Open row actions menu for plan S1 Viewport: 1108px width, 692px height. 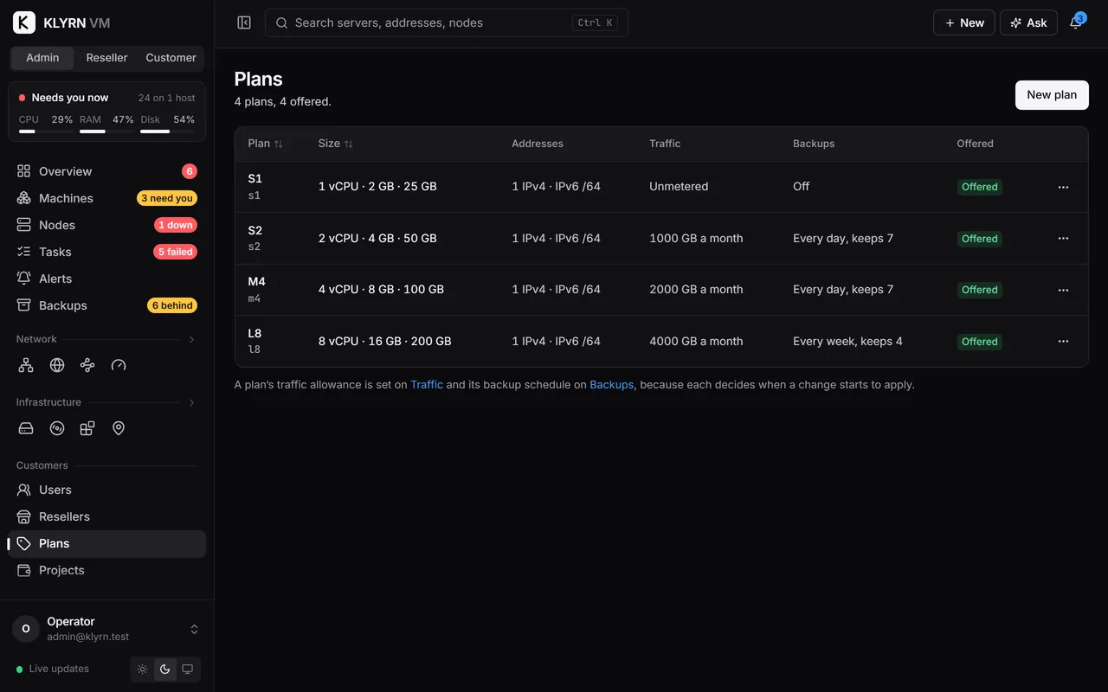(x=1063, y=187)
